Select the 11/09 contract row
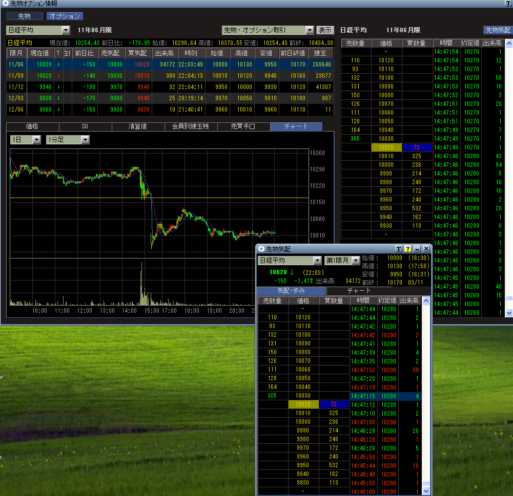 click(15, 76)
